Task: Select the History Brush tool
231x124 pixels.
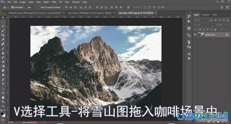Action: (x=3, y=57)
